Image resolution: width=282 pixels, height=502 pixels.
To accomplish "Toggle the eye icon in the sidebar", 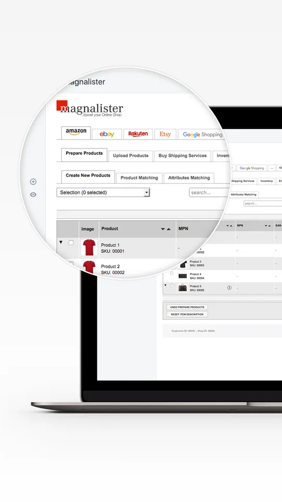I will click(x=33, y=195).
